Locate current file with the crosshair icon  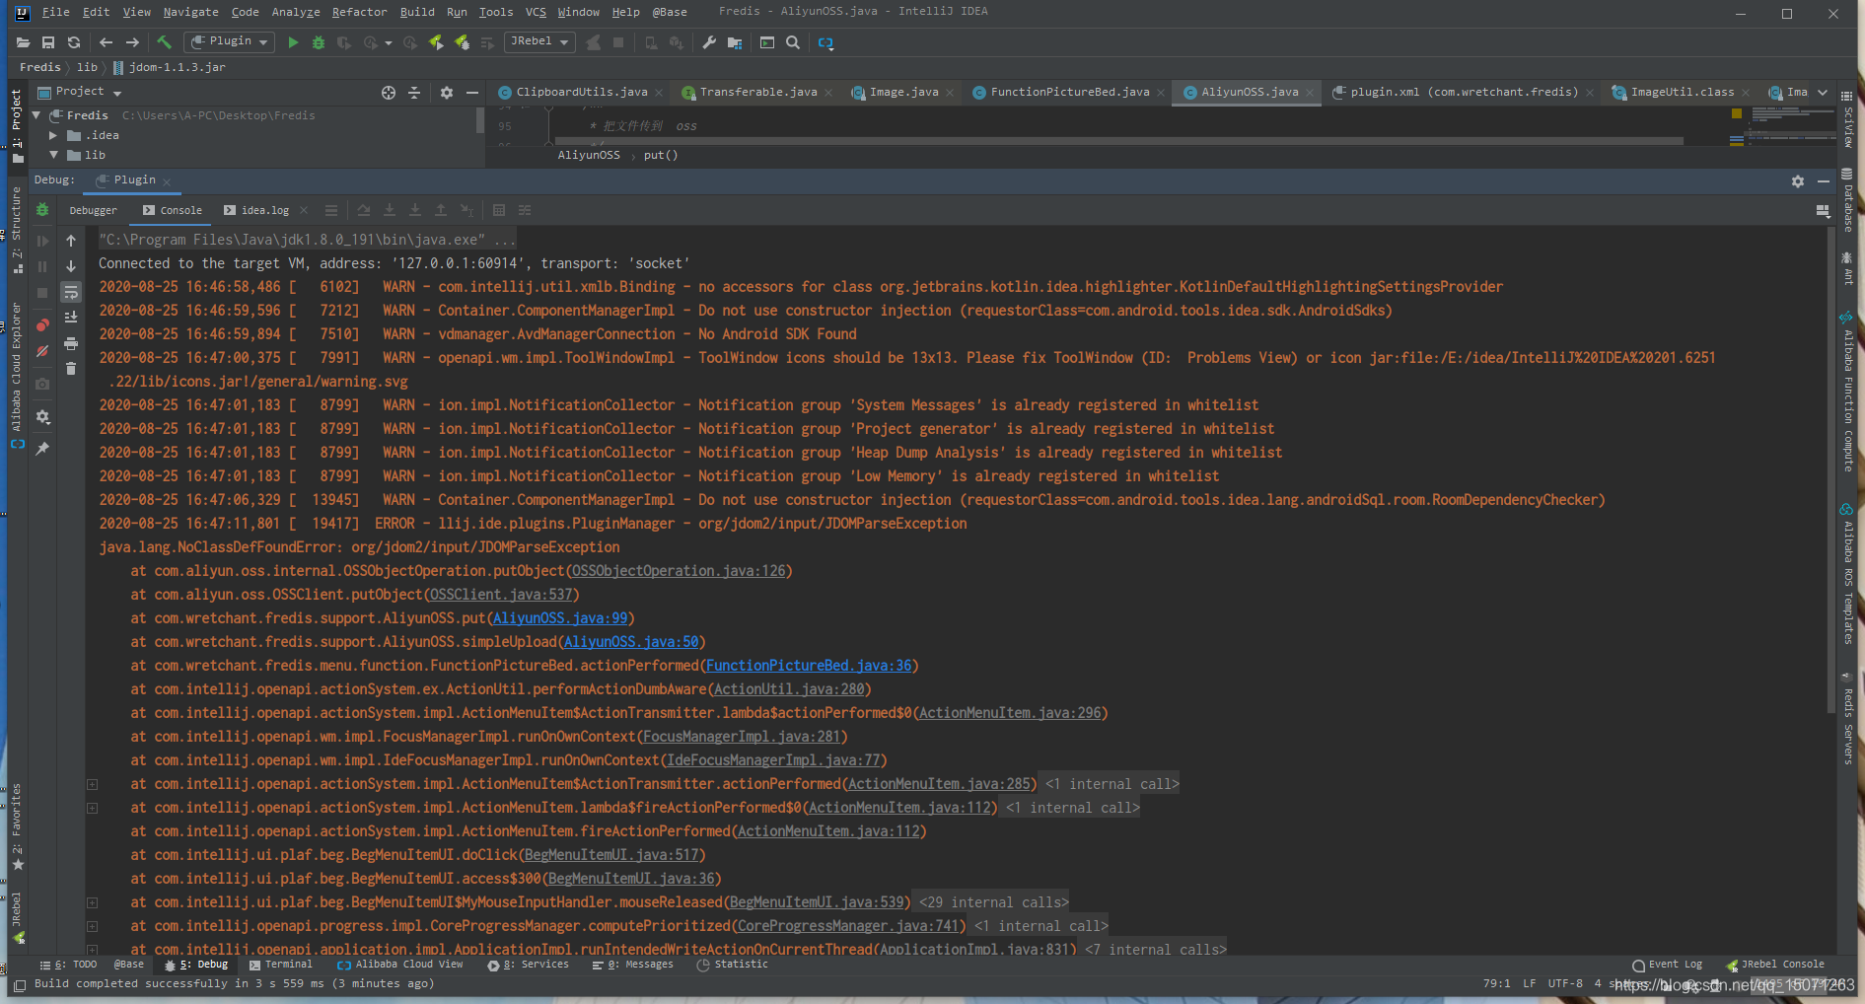pos(389,93)
